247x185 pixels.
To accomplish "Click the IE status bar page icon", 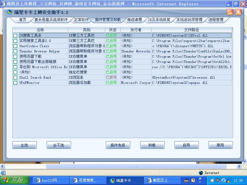I will [3, 173].
